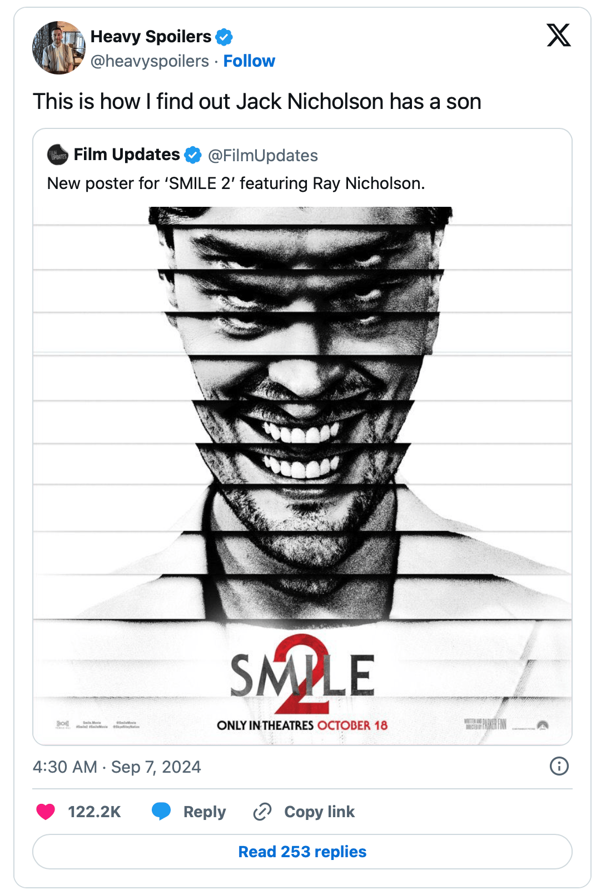Follow the Heavy Spoilers account
The height and width of the screenshot is (895, 606).
[249, 61]
